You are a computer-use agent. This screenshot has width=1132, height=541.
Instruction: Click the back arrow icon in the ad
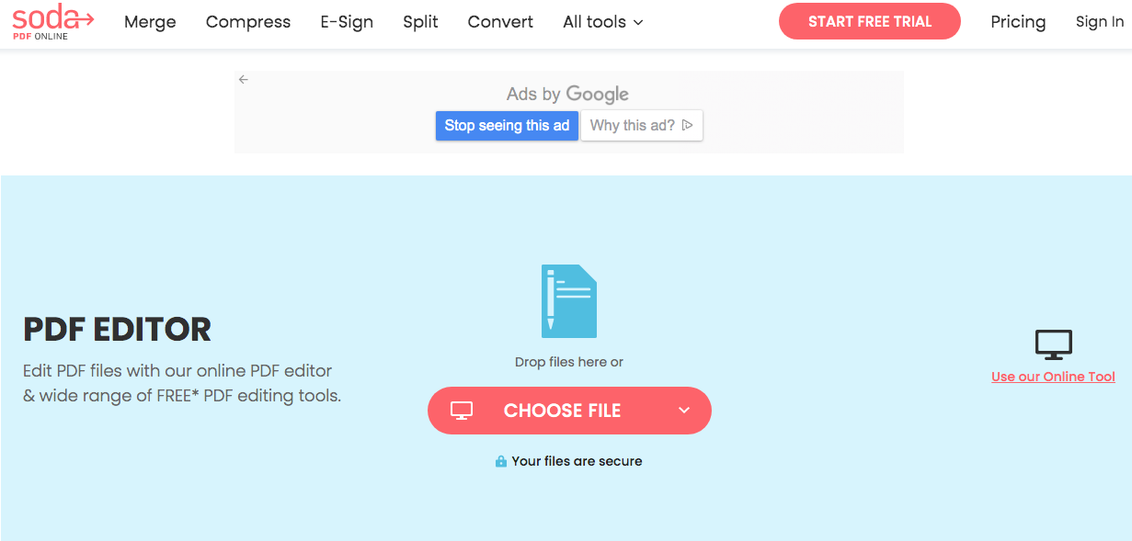pos(244,80)
